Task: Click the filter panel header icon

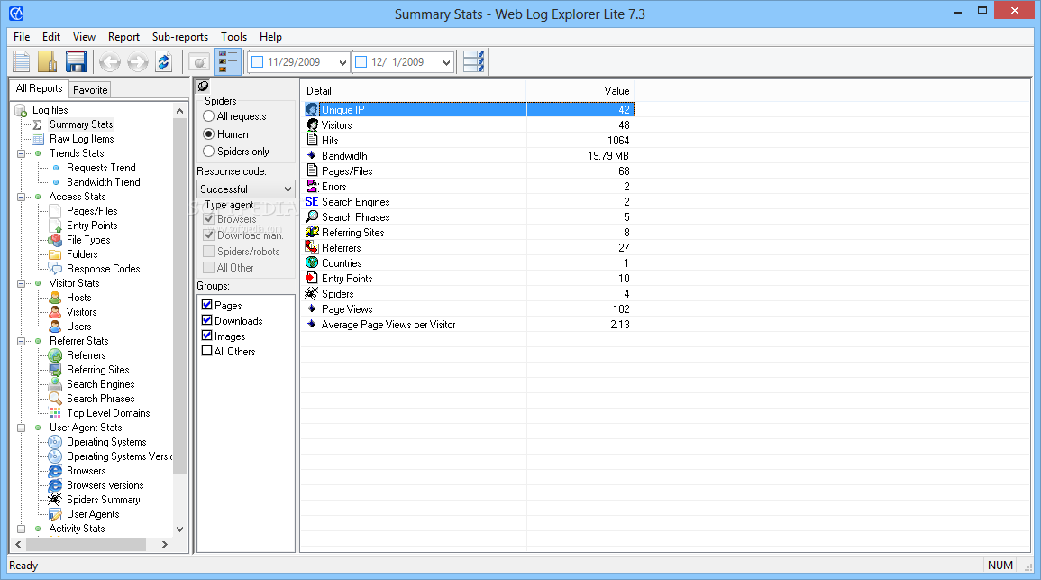Action: tap(203, 86)
